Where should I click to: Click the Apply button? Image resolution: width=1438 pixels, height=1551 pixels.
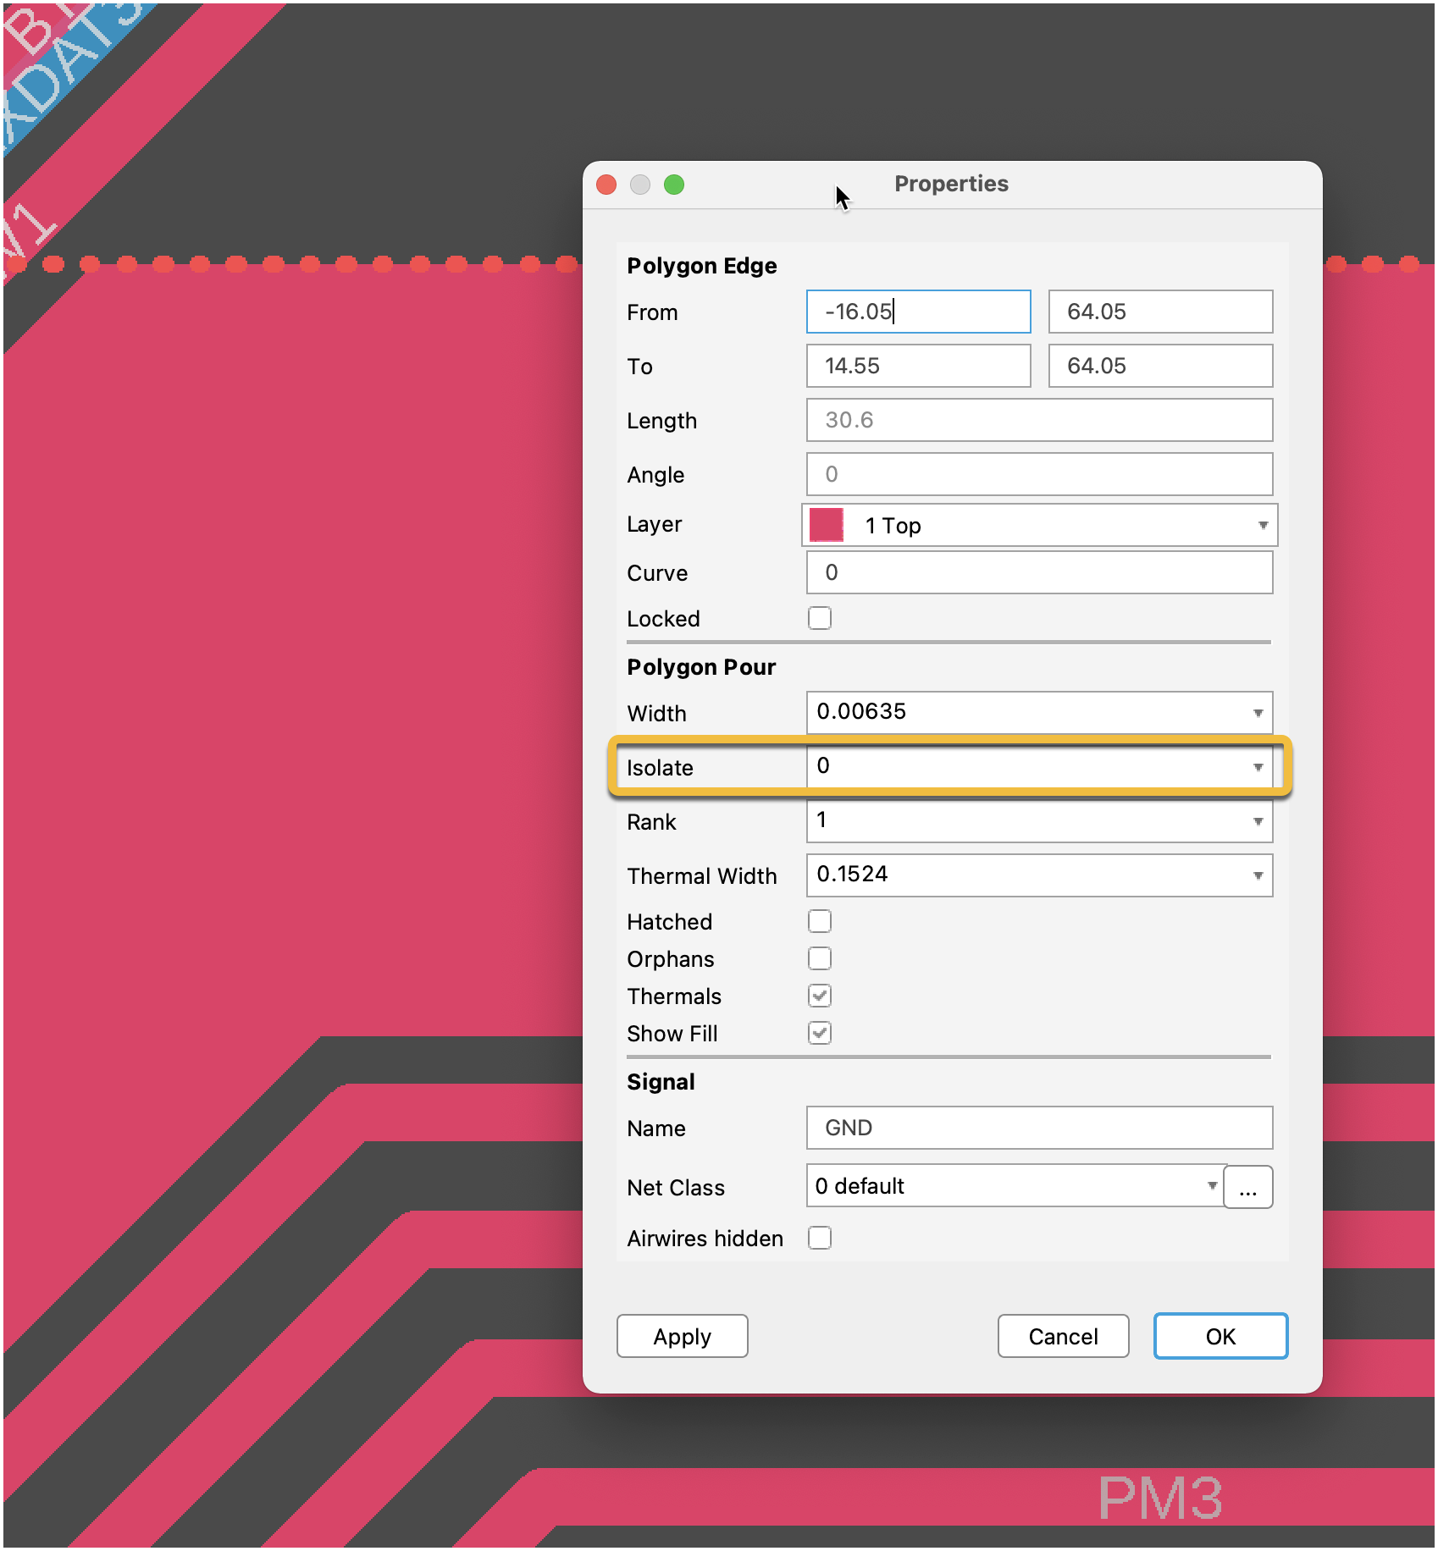pos(682,1336)
